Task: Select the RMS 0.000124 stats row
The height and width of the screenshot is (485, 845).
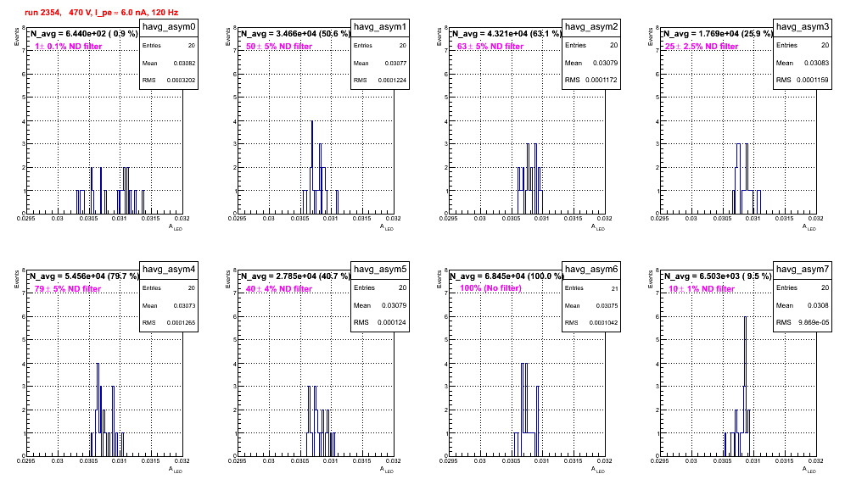Action: (380, 323)
